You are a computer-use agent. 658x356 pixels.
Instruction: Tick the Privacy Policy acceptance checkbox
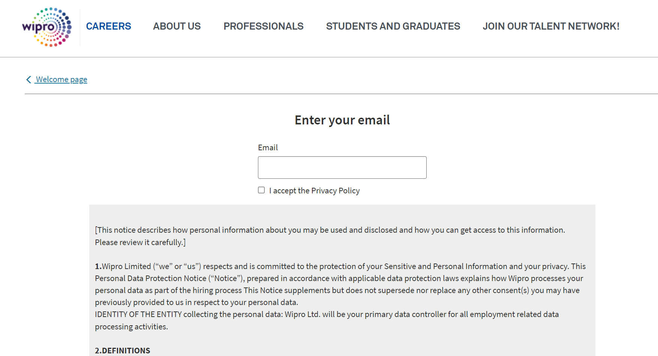click(261, 190)
